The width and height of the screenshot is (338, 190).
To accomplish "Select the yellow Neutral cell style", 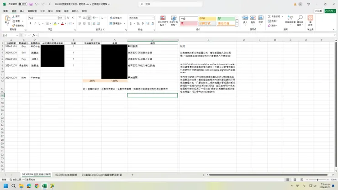I will (207, 19).
